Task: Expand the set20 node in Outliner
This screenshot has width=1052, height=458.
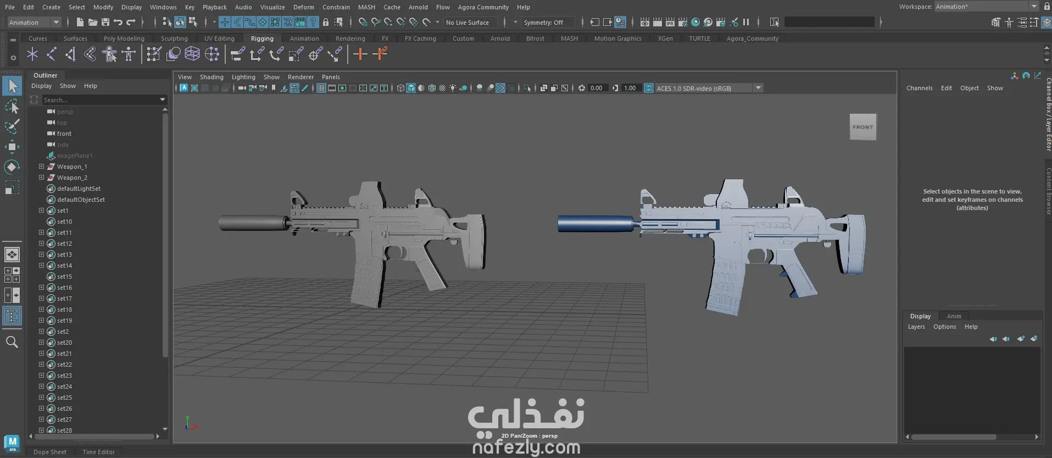Action: pyautogui.click(x=41, y=342)
